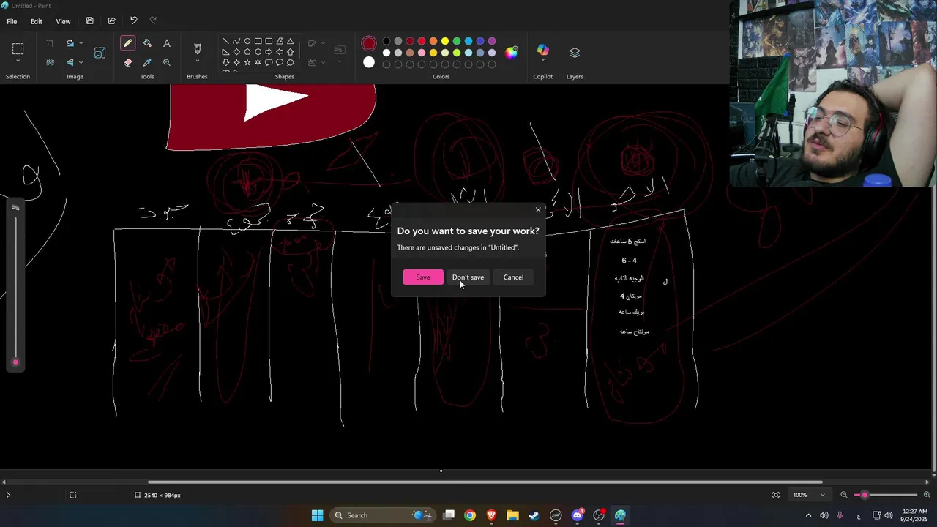Select the Line shape
The image size is (937, 527).
click(x=225, y=41)
